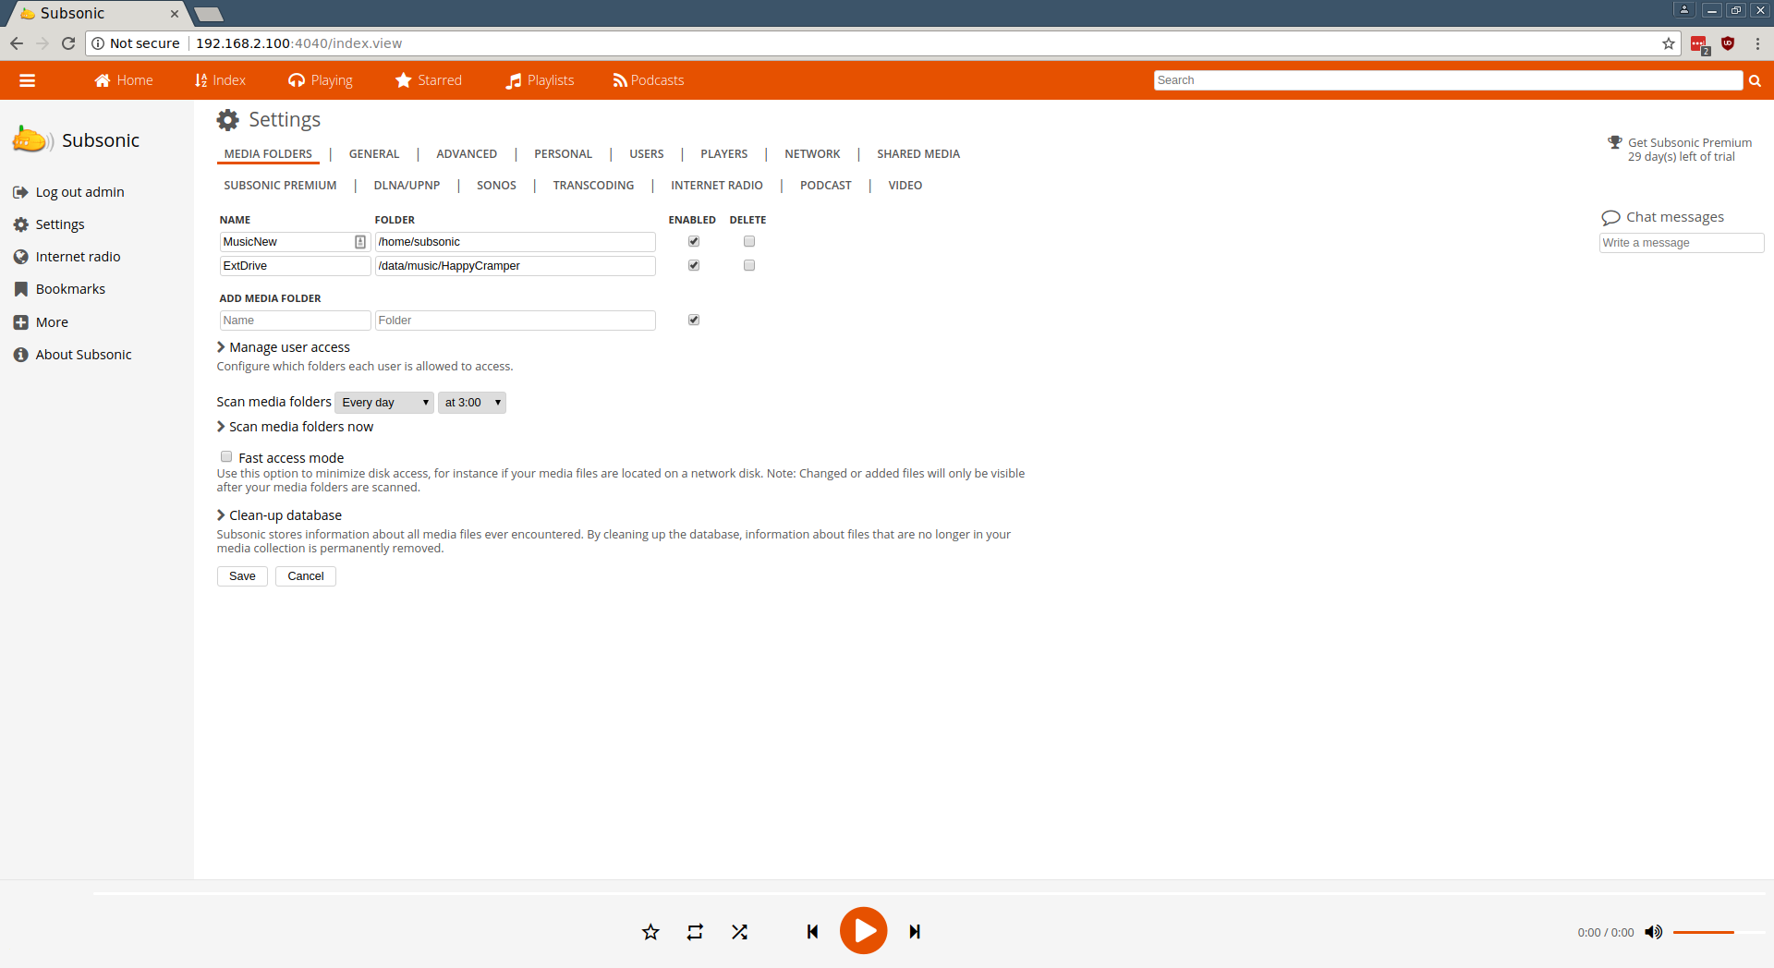The height and width of the screenshot is (968, 1774).
Task: Open the Personal settings tab
Action: (564, 154)
